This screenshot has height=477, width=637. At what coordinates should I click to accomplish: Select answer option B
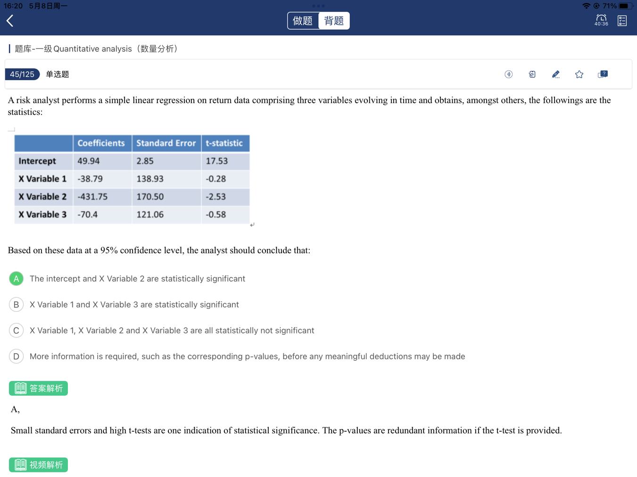click(x=17, y=305)
